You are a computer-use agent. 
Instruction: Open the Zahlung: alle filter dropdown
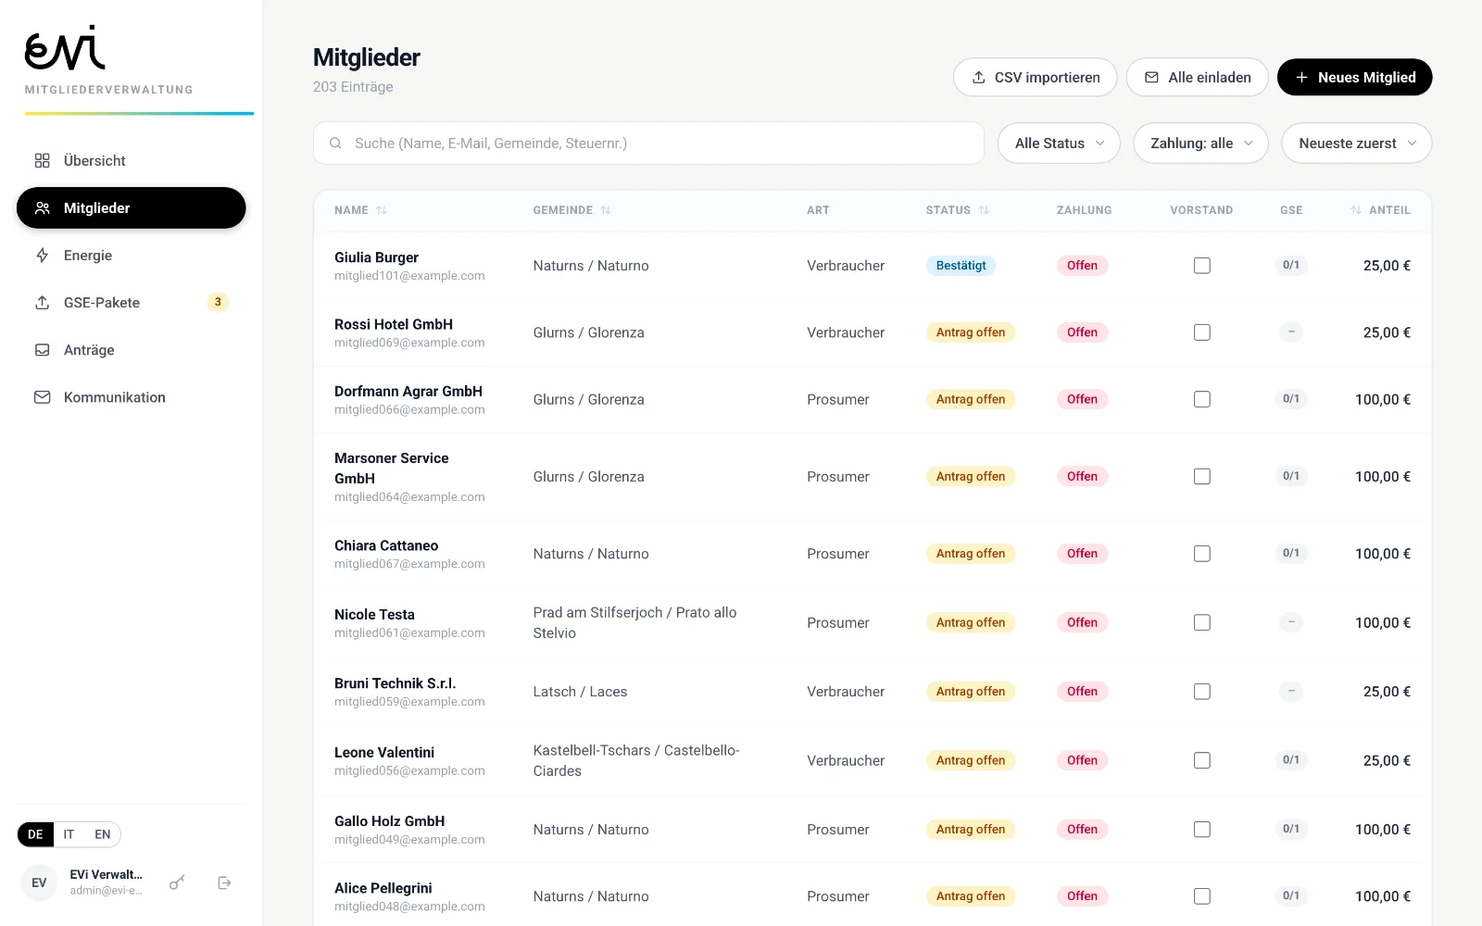1200,144
